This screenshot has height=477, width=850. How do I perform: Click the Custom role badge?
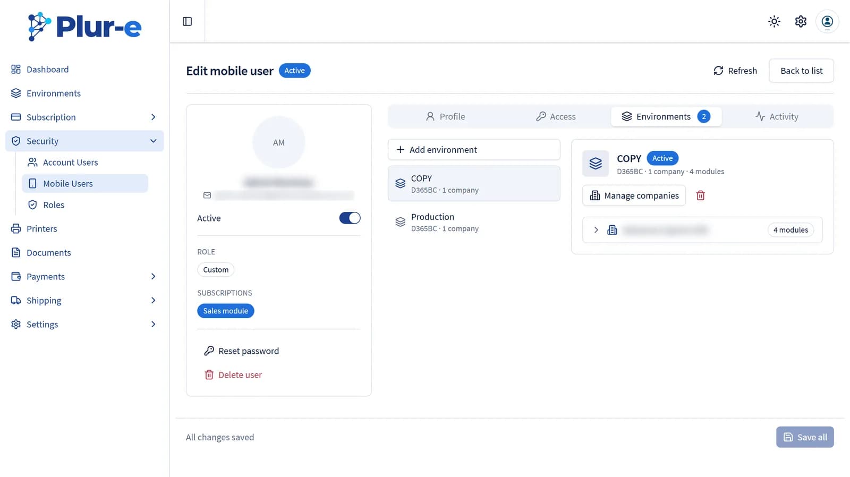tap(216, 270)
